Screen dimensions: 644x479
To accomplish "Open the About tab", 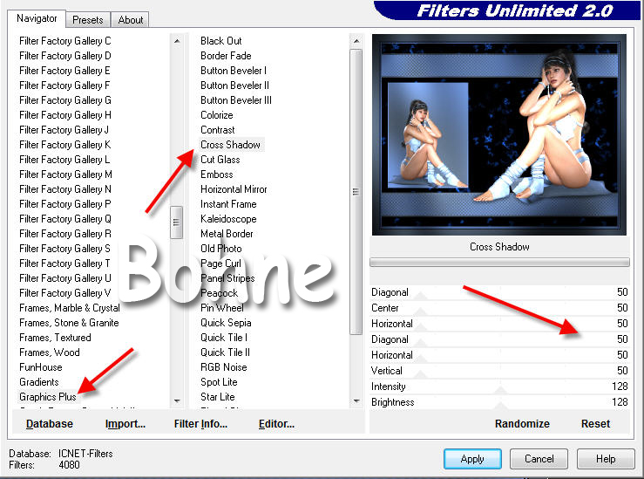I will tap(131, 19).
